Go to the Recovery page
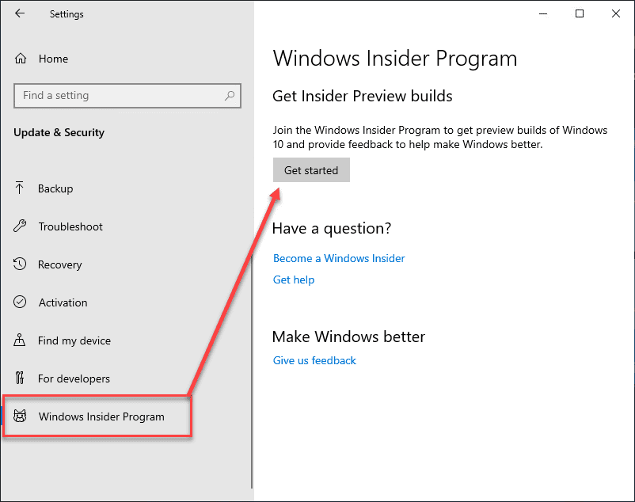The height and width of the screenshot is (502, 635). pyautogui.click(x=59, y=264)
